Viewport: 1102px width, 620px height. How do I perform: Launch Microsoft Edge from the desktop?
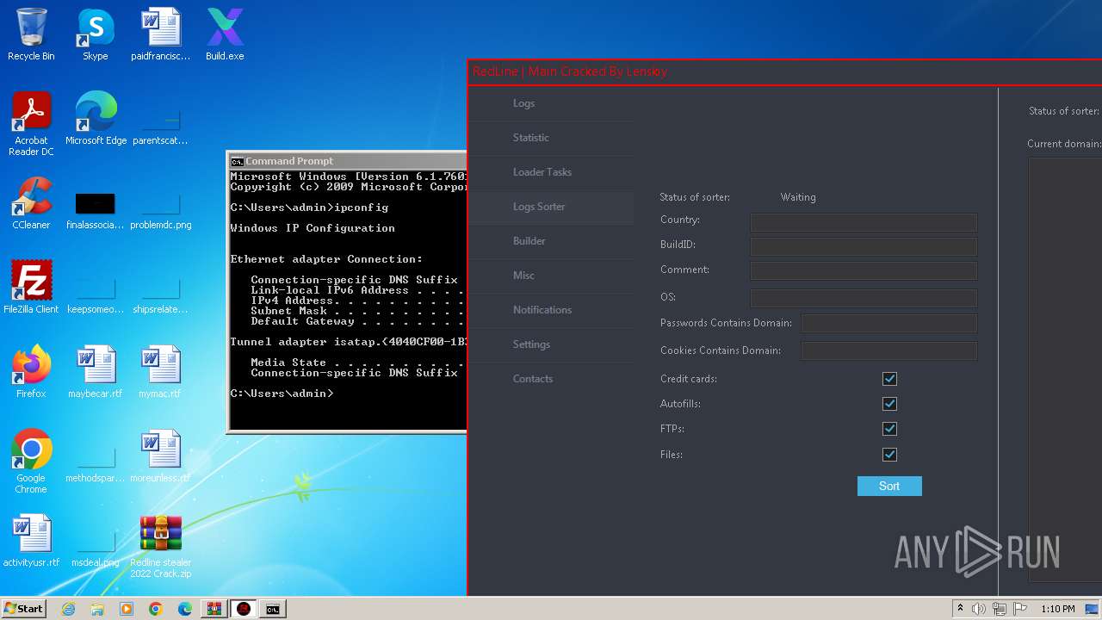point(96,119)
